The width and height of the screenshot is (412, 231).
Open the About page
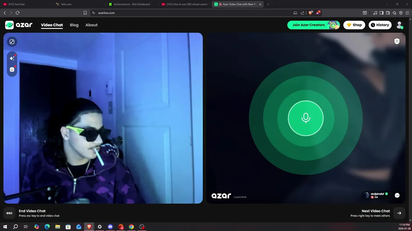[x=91, y=25]
